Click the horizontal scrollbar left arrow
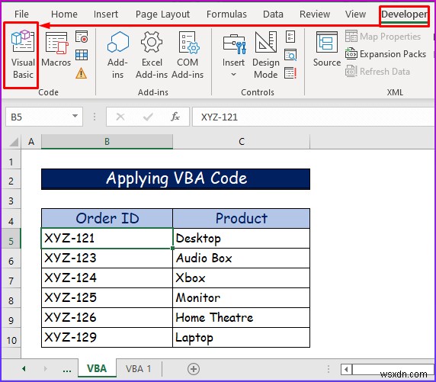 pos(346,370)
